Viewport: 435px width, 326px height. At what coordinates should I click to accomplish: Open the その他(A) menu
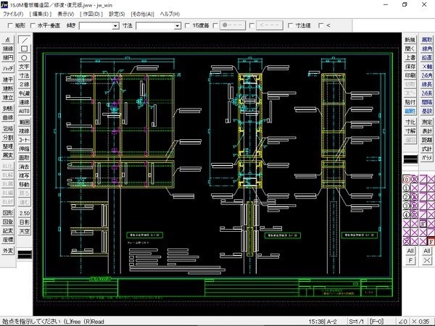[142, 14]
